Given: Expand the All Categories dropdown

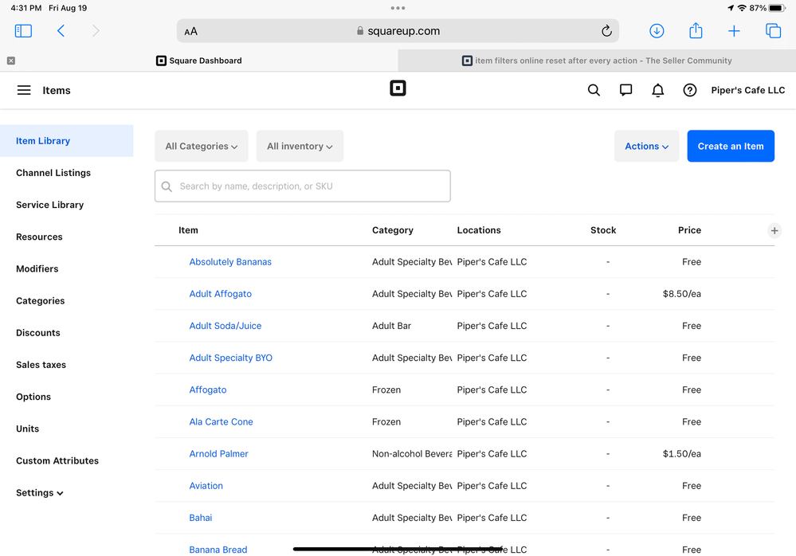Looking at the screenshot, I should (x=202, y=147).
